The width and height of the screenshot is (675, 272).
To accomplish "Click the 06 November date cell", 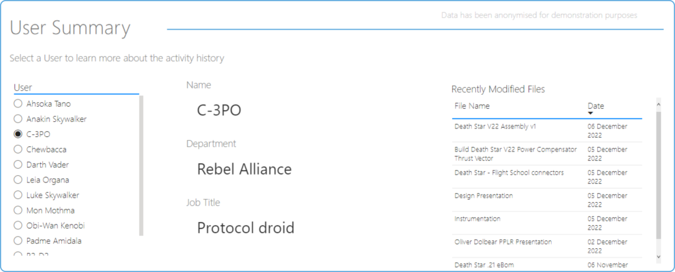I will click(x=607, y=265).
